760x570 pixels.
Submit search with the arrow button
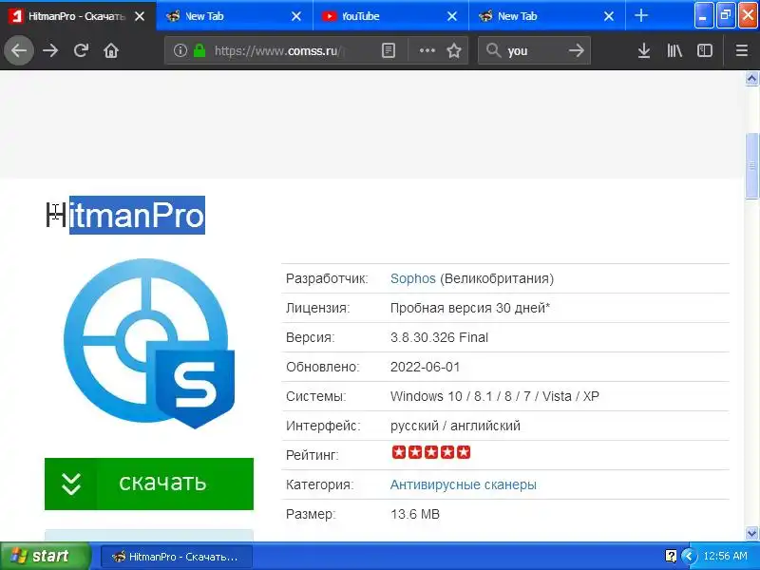click(577, 50)
